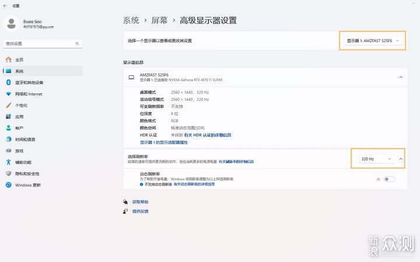Viewport: 420px width, 262px height.
Task: Click the 查找设置 search field
Action: pos(43,43)
